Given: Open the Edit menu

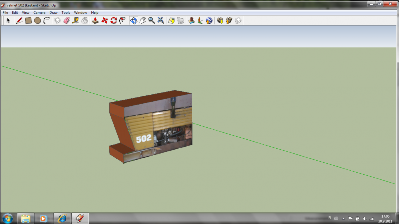Looking at the screenshot, I should pos(15,13).
